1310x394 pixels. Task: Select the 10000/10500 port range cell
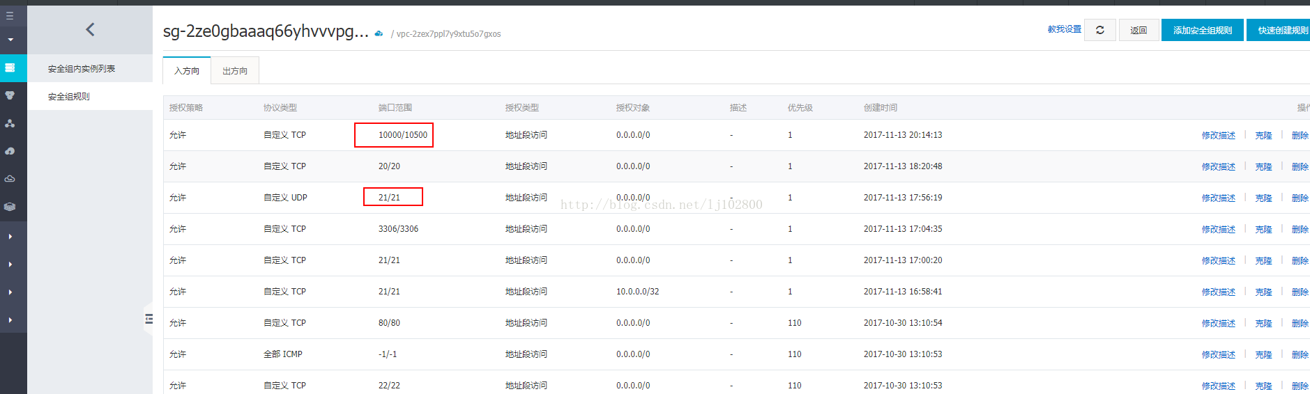coord(403,135)
